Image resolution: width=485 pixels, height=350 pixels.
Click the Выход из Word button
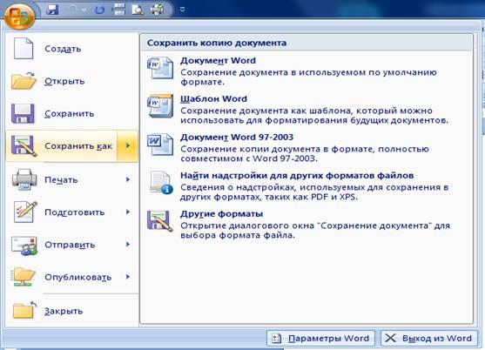click(429, 339)
